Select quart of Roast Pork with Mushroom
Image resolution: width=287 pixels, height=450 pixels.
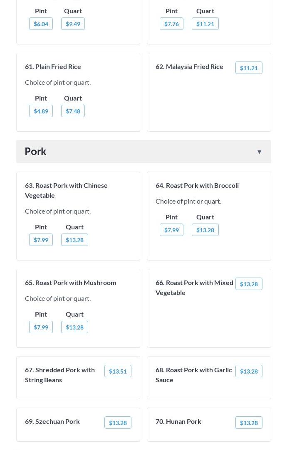(74, 327)
